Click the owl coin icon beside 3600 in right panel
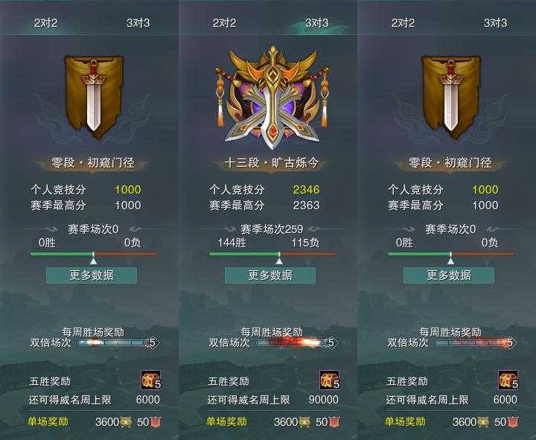This screenshot has height=440, width=536. tap(483, 422)
